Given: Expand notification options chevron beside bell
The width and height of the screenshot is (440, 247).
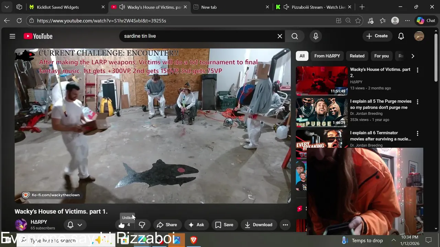Looking at the screenshot, I should [80, 225].
